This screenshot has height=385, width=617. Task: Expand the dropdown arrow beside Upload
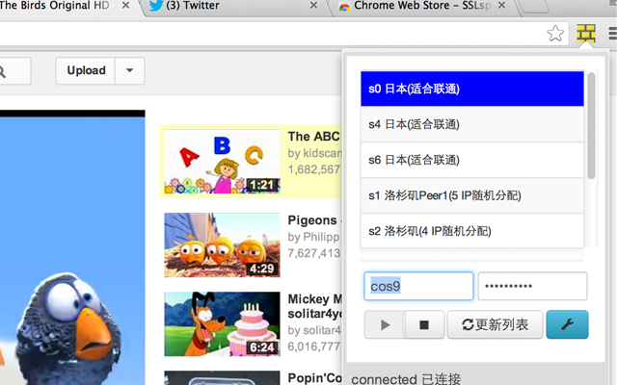pyautogui.click(x=129, y=70)
